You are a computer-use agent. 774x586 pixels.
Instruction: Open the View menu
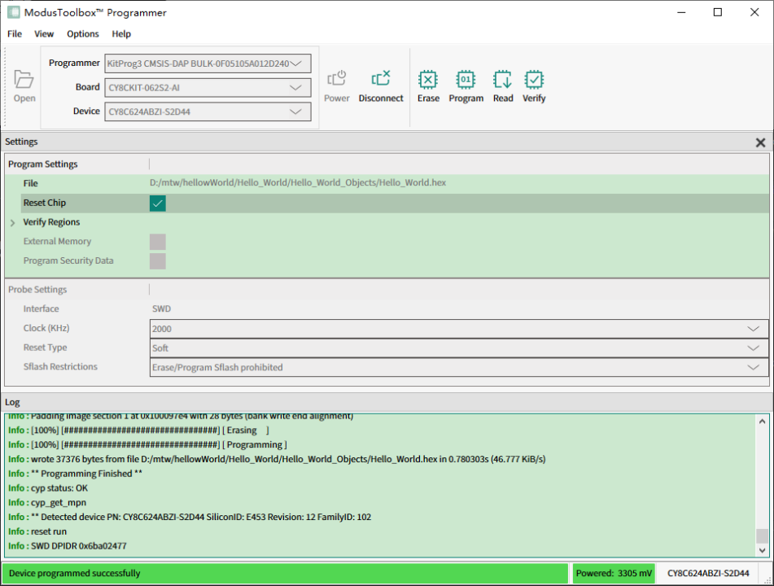[43, 33]
